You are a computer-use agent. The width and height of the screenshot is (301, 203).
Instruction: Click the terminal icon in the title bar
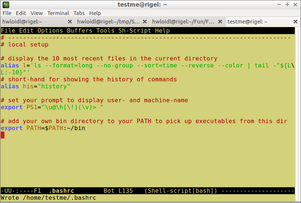tap(6, 5)
